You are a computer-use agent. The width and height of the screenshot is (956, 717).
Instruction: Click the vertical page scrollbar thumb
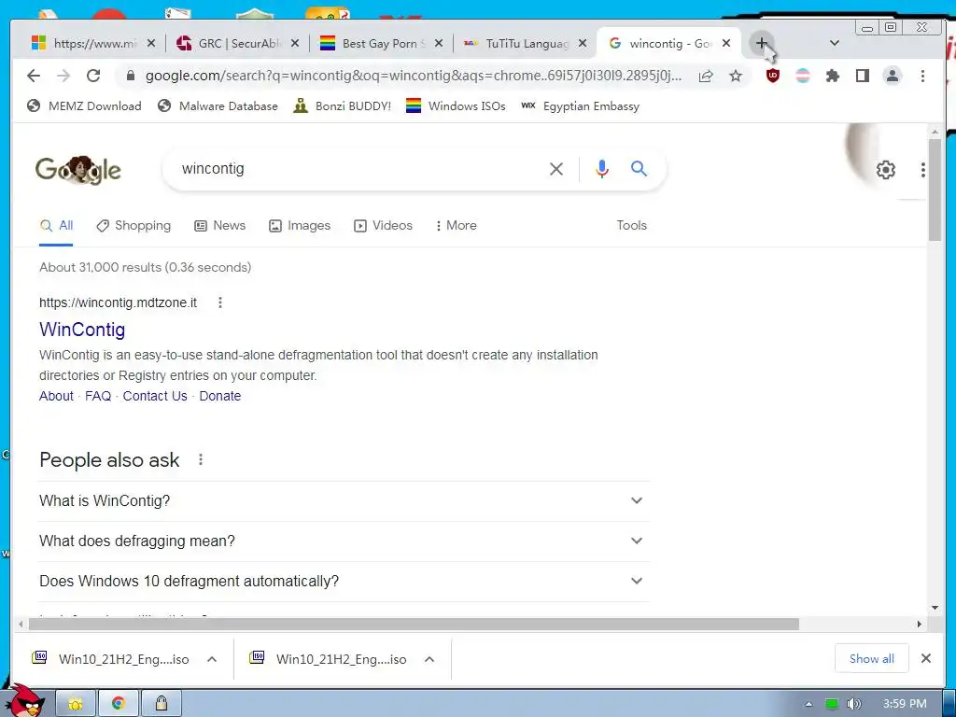pyautogui.click(x=935, y=189)
